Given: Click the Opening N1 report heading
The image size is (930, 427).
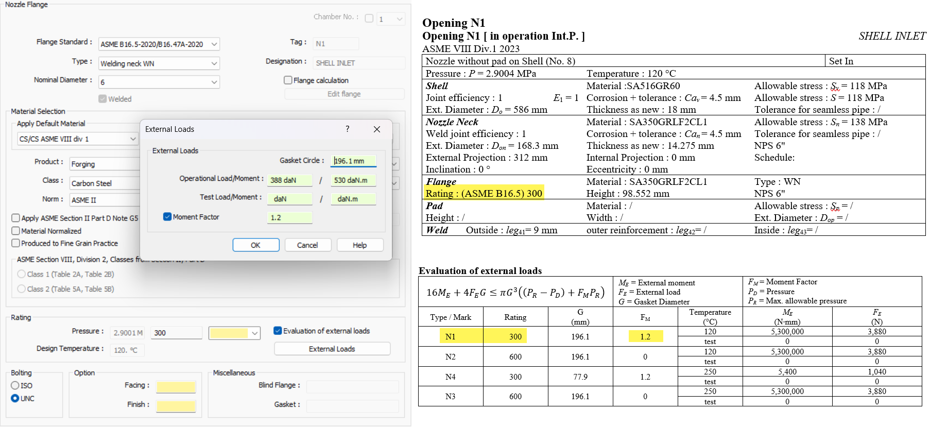Looking at the screenshot, I should pos(454,23).
